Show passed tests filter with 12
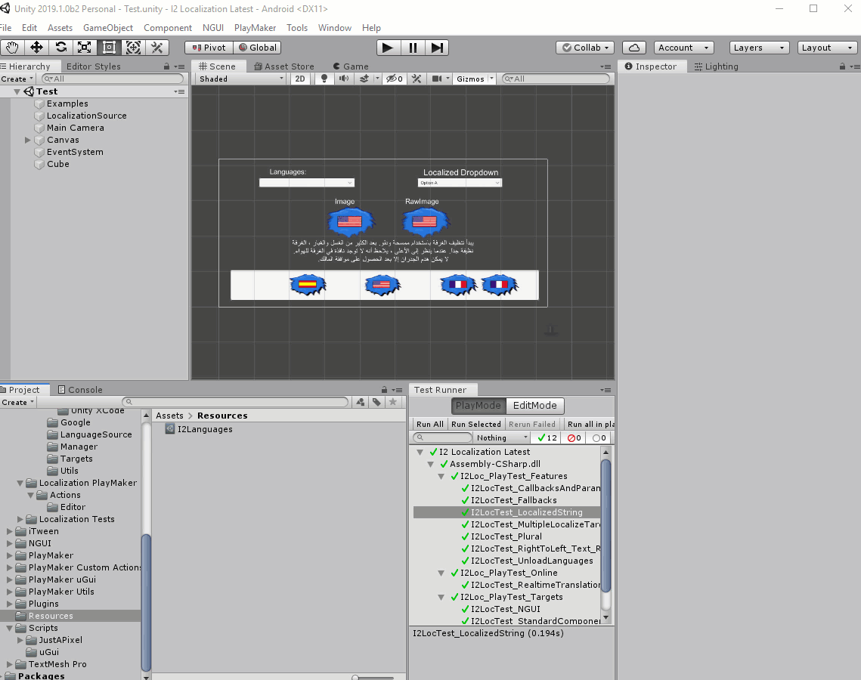 point(547,438)
